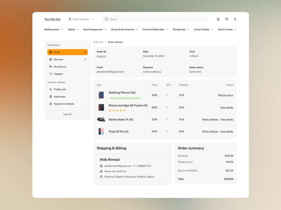Open Support in sidebar
This screenshot has width=281, height=210.
coord(67,74)
